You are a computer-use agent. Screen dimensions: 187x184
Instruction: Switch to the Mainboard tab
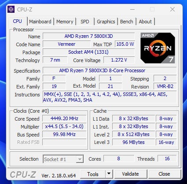click(40, 22)
